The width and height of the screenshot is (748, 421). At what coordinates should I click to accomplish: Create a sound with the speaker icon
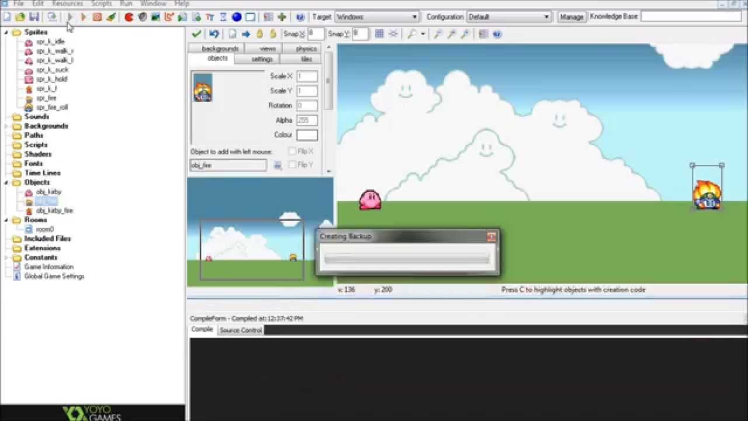142,17
